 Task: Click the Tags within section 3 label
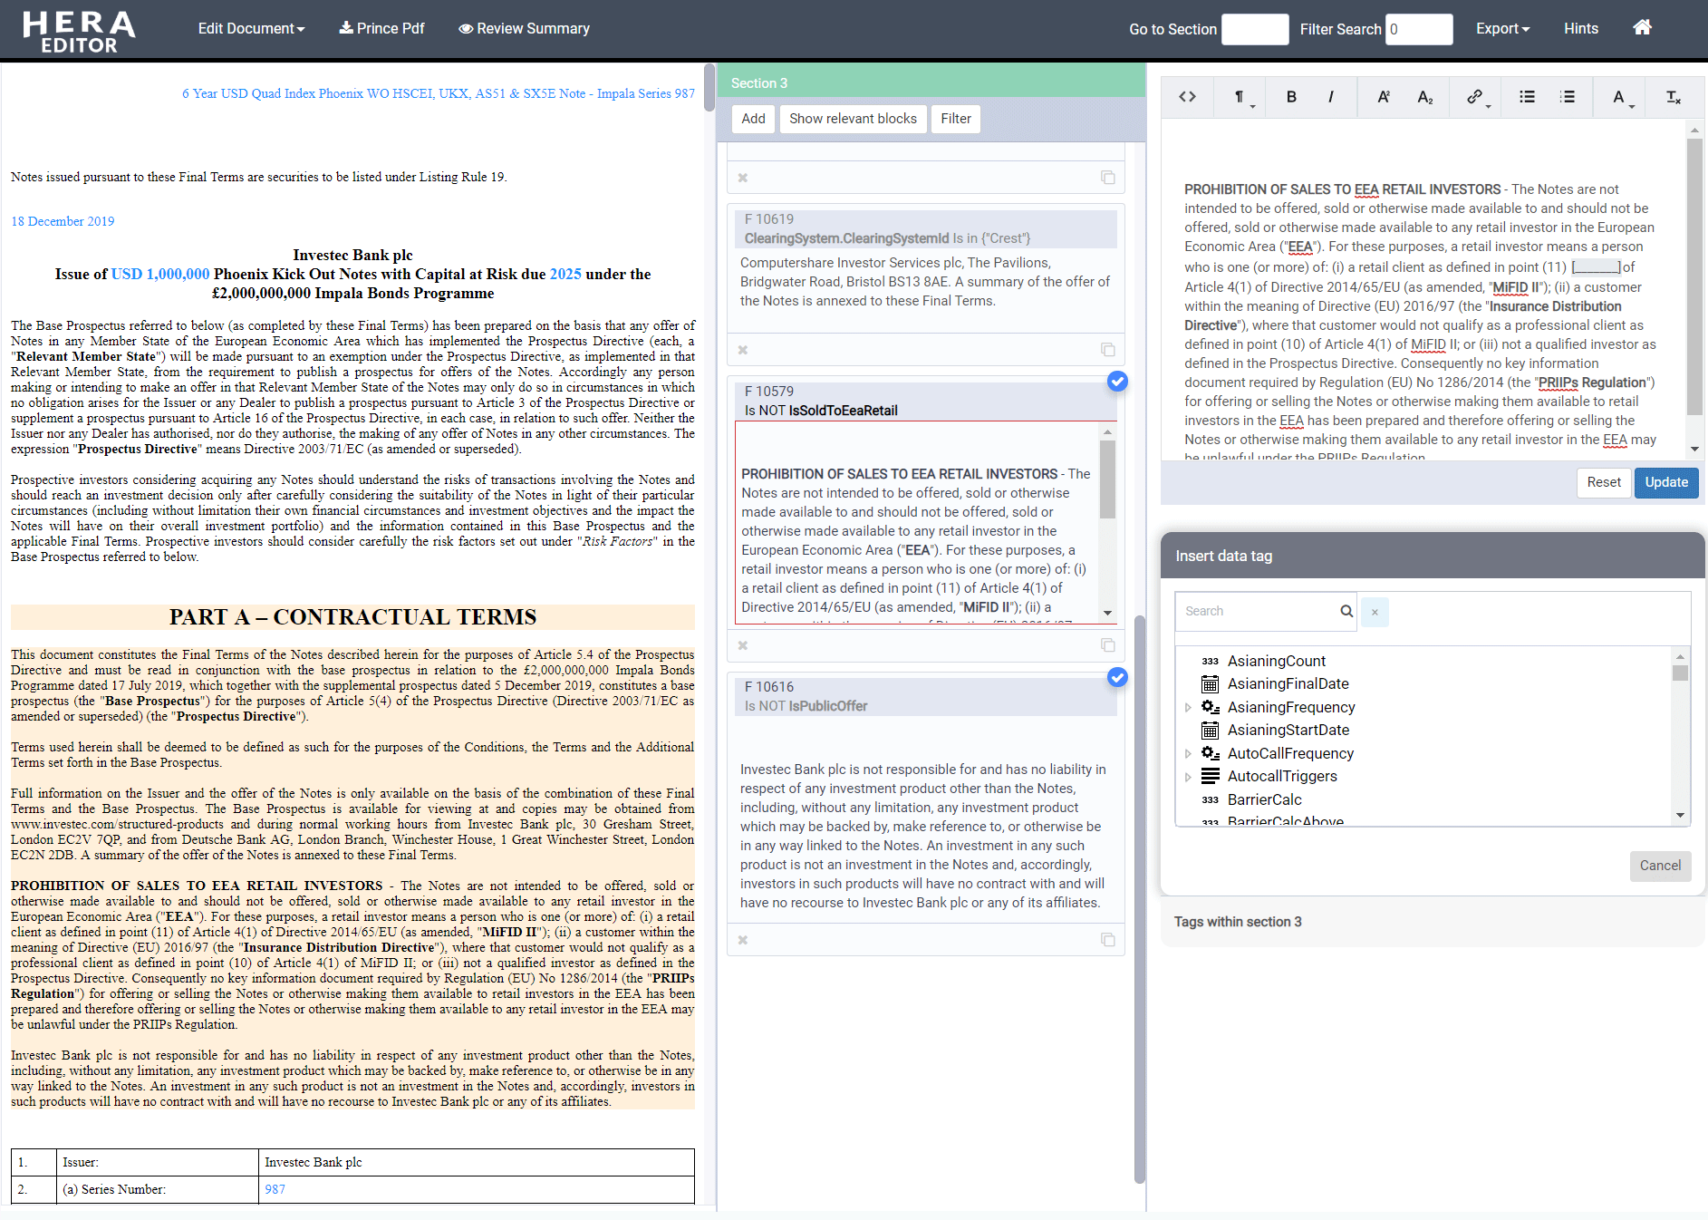coord(1237,922)
